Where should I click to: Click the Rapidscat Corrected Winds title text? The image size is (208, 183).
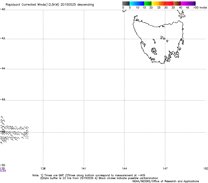coord(50,5)
